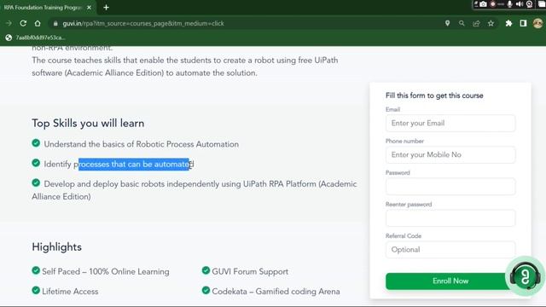Close the RPA Foundation Training Program tab
Image resolution: width=546 pixels, height=307 pixels.
[x=89, y=8]
